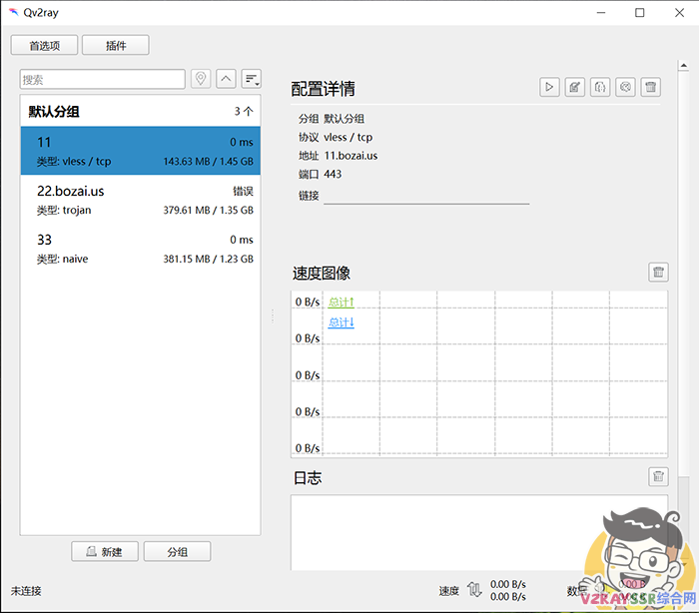Collapse groups with the up-arrow button
This screenshot has height=613, width=699.
pos(226,79)
